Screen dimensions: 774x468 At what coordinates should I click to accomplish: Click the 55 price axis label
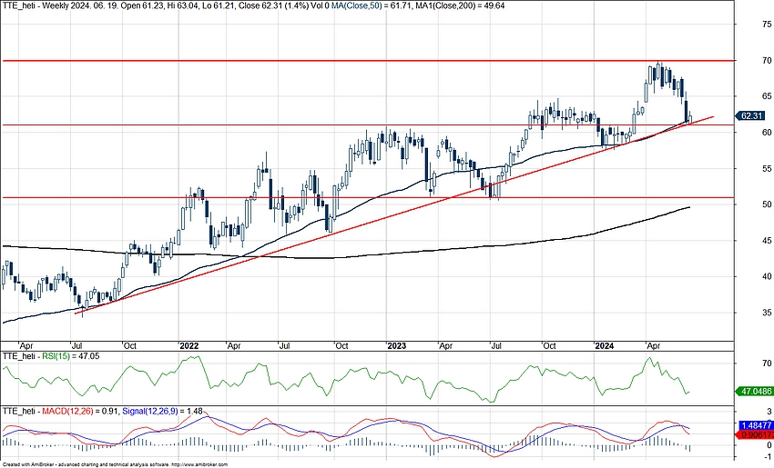(x=767, y=168)
